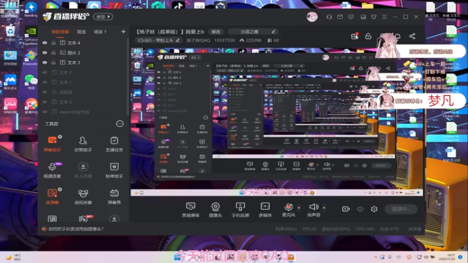Toggle the unlock icon above preview

coord(369,36)
